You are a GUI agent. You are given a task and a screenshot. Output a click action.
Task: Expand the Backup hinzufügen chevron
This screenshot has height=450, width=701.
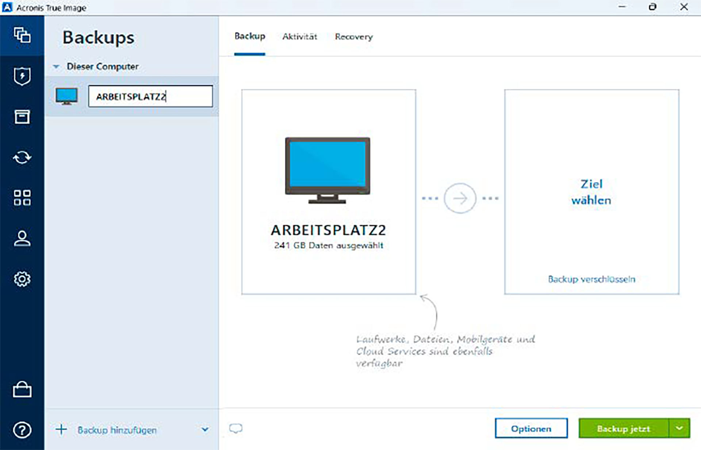click(206, 430)
